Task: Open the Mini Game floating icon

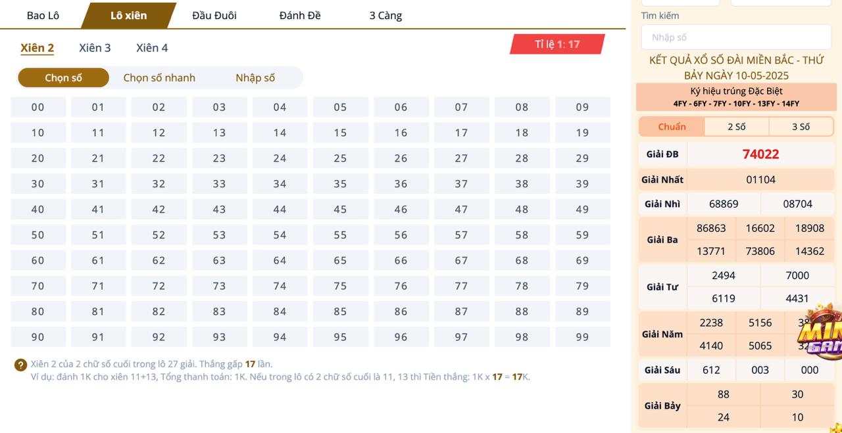Action: pos(819,333)
